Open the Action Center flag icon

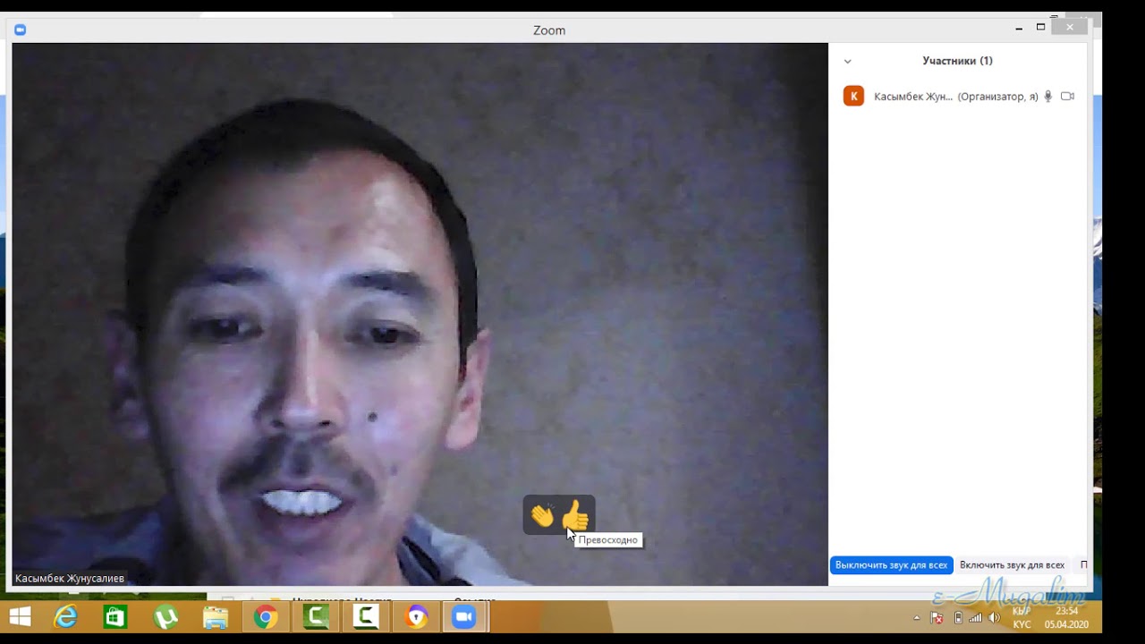pyautogui.click(x=937, y=617)
